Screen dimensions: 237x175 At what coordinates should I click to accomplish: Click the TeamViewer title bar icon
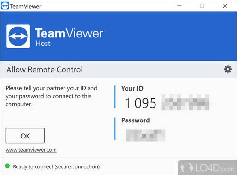(5, 6)
